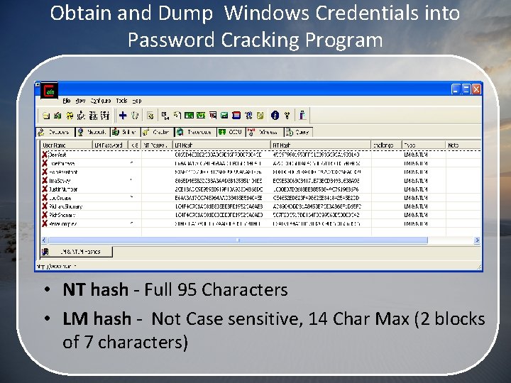Viewport: 511px width, 383px height.
Task: Click the second green decoder toolbar icon
Action: point(201,116)
